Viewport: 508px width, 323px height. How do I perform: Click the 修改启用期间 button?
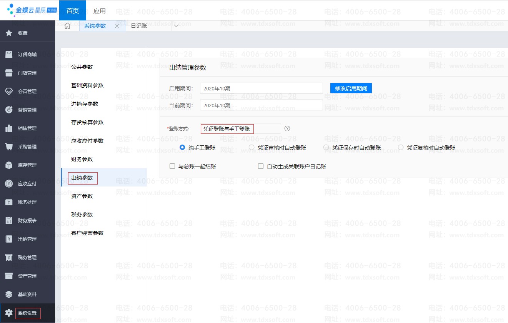(351, 88)
